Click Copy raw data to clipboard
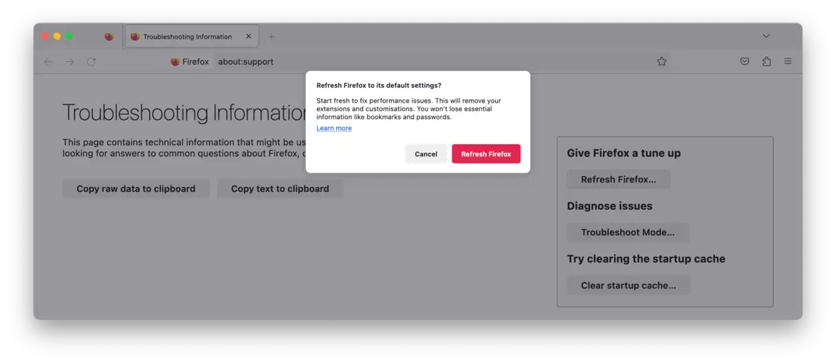The image size is (836, 364). tap(136, 189)
